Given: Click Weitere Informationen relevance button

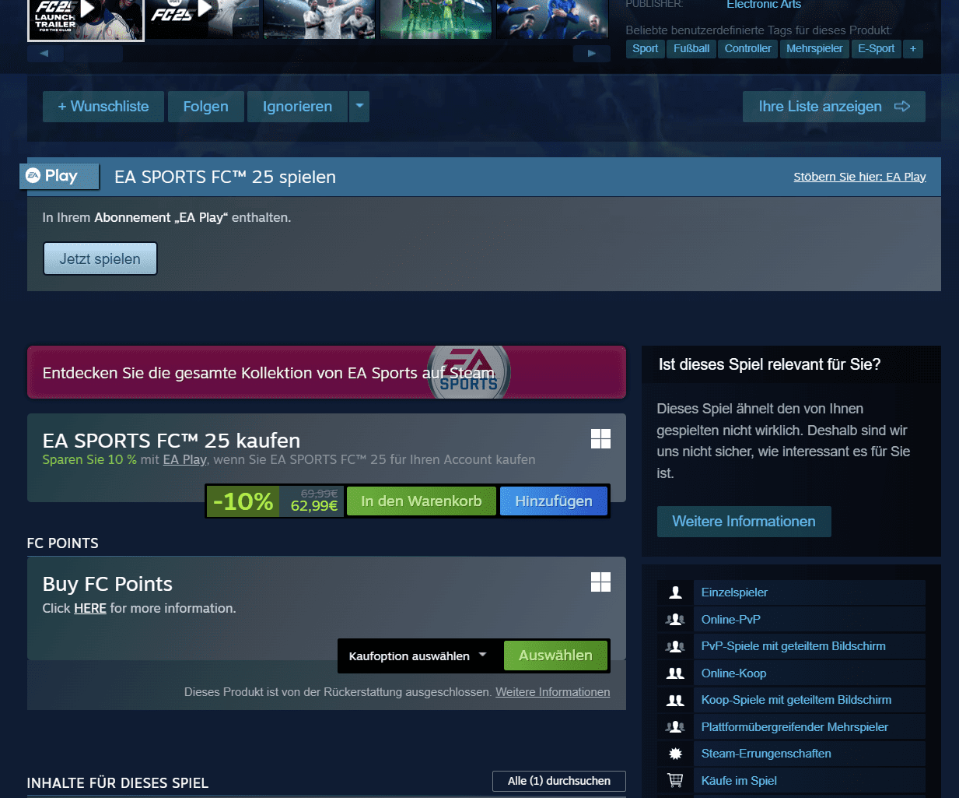Looking at the screenshot, I should point(744,522).
